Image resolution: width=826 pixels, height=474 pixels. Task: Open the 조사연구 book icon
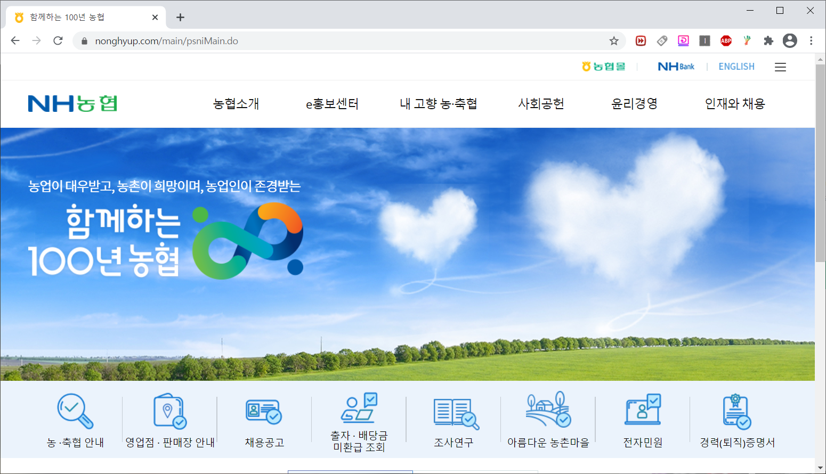pos(456,414)
